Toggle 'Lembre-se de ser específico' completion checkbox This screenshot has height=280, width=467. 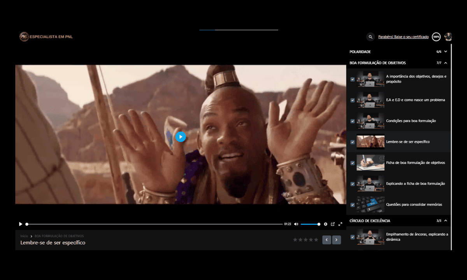353,142
